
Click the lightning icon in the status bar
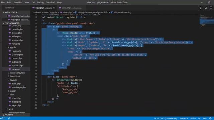(x=9, y=118)
